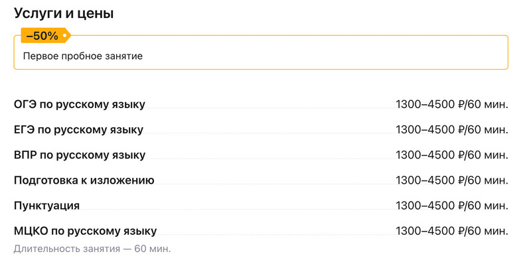The height and width of the screenshot is (266, 531).
Task: Click the «Первое пробное занятие» text
Action: [x=83, y=56]
